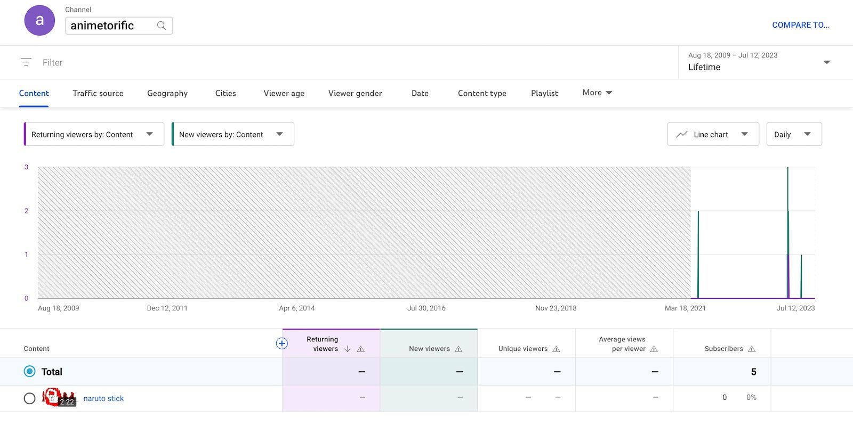Switch to the Traffic source tab
853x426 pixels.
(x=98, y=93)
